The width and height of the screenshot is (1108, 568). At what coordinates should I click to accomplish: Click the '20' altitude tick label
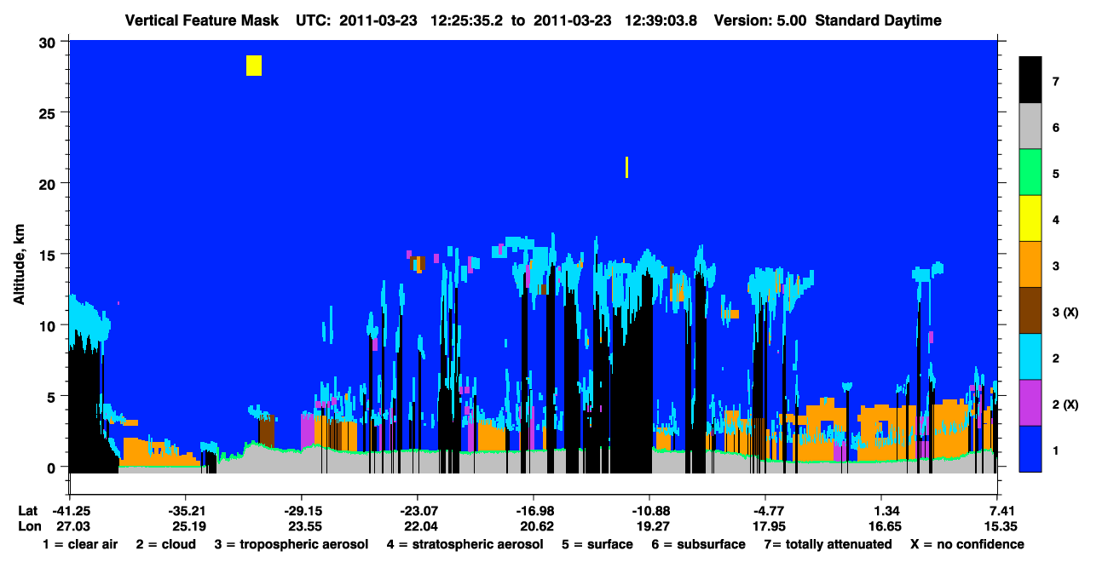click(49, 183)
